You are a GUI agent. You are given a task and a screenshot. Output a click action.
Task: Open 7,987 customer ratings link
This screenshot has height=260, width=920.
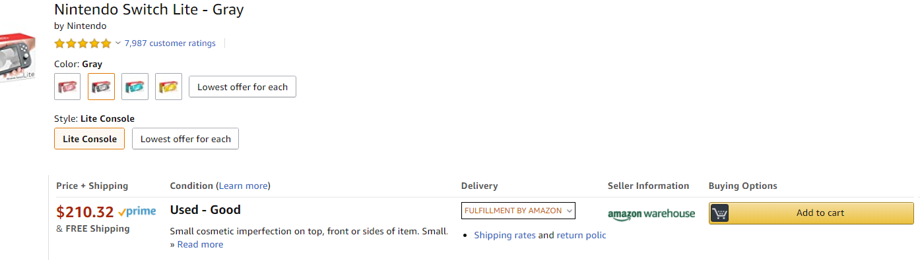tap(170, 43)
